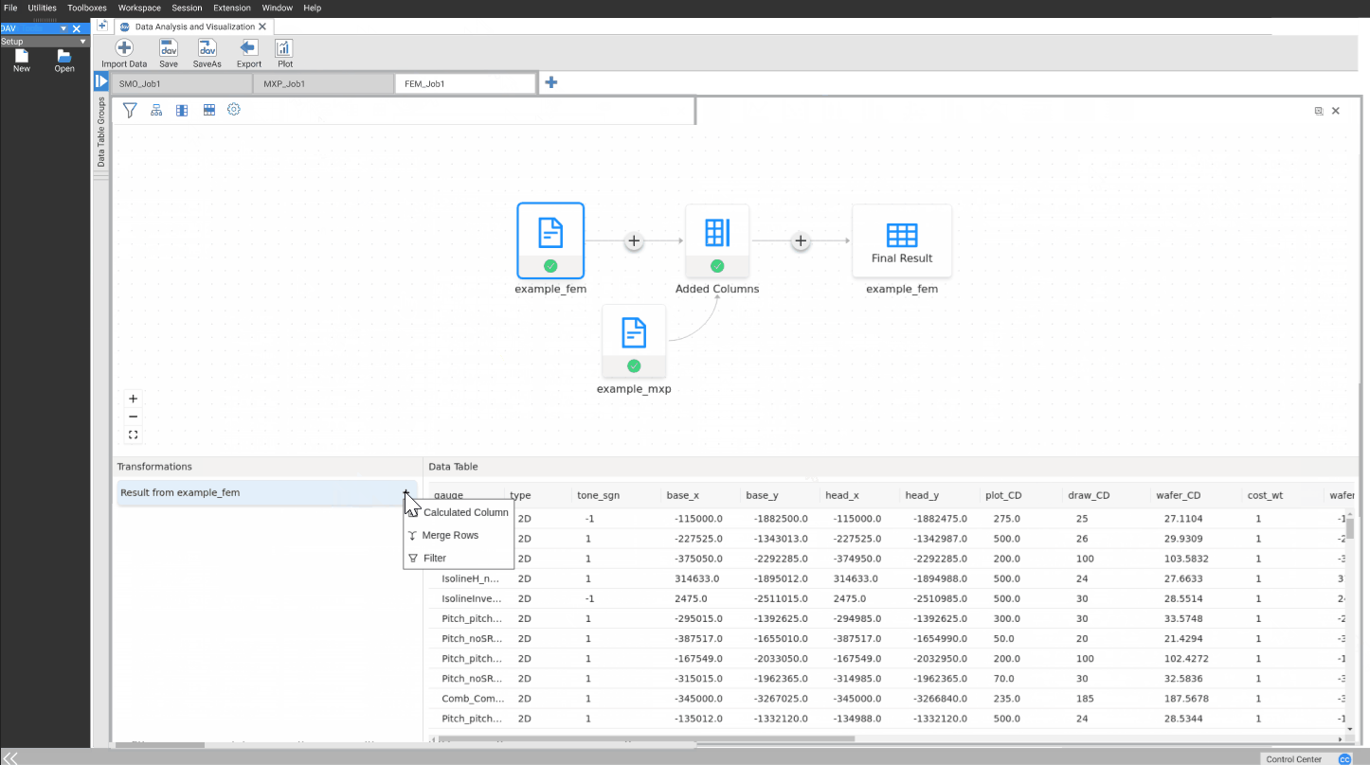Click the Final Result table node

901,240
